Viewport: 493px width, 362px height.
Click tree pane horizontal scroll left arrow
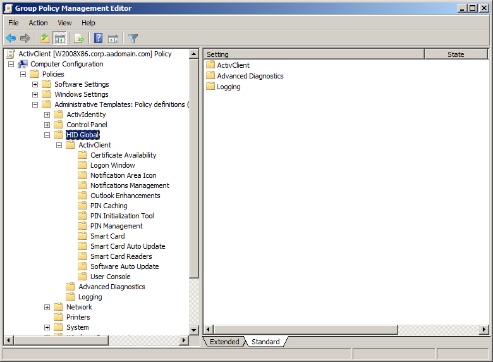(x=8, y=340)
